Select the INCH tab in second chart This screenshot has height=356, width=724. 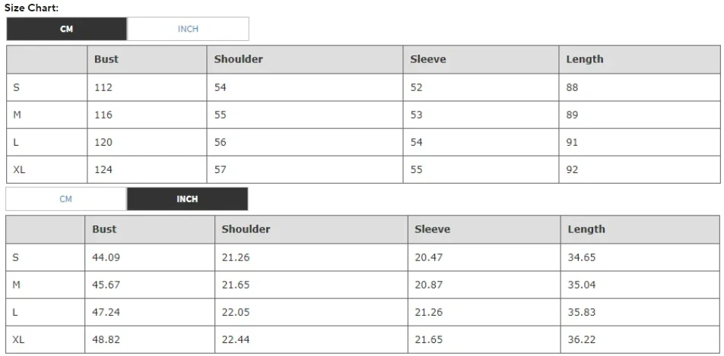click(x=187, y=199)
